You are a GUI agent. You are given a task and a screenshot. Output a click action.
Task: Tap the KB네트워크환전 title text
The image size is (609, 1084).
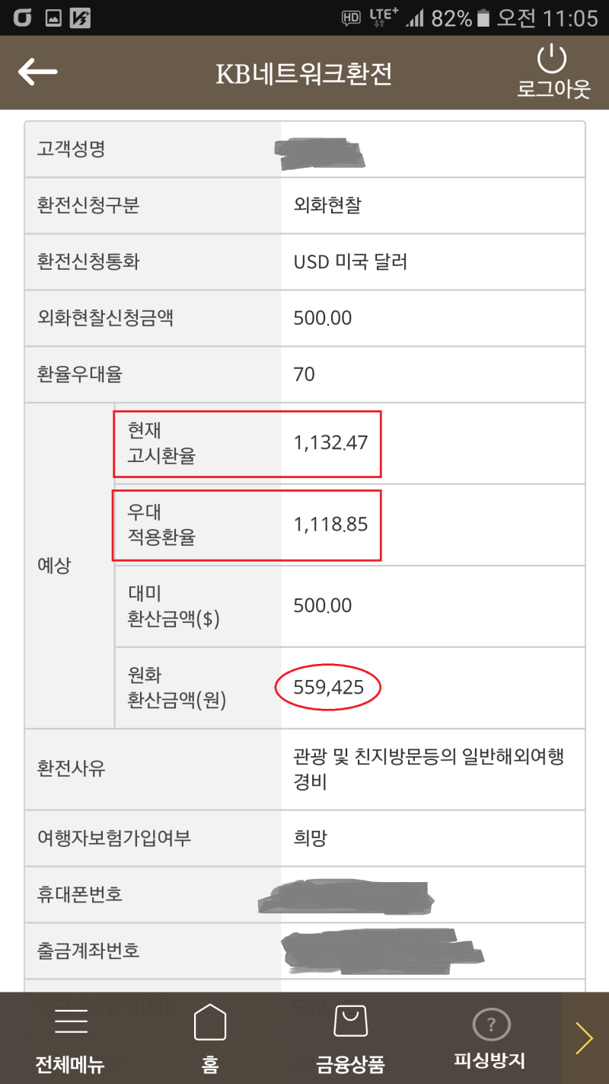point(304,72)
